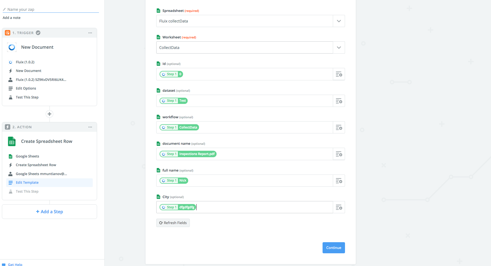
Task: Open Get Help link
Action: pos(15,264)
